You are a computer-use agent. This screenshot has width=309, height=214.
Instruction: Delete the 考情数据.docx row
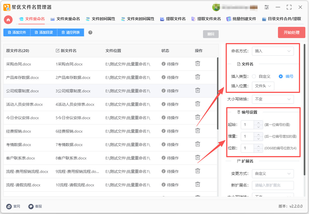click(x=198, y=144)
